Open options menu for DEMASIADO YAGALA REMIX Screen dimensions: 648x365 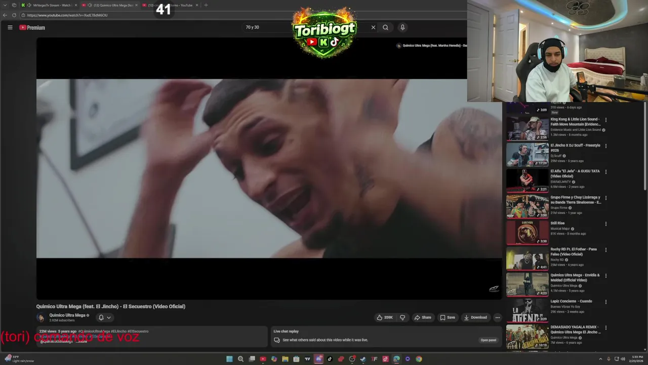(605, 327)
